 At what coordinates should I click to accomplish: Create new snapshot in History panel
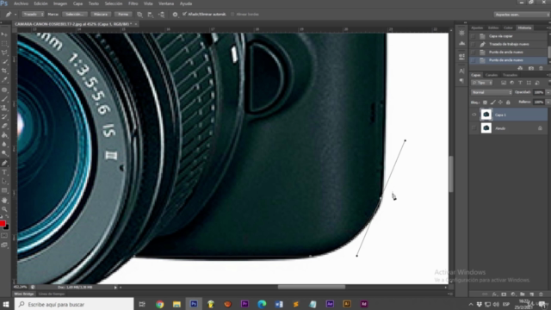coord(531,68)
